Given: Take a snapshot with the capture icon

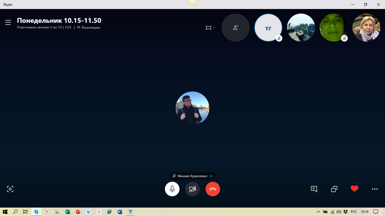Looking at the screenshot, I should coord(10,189).
